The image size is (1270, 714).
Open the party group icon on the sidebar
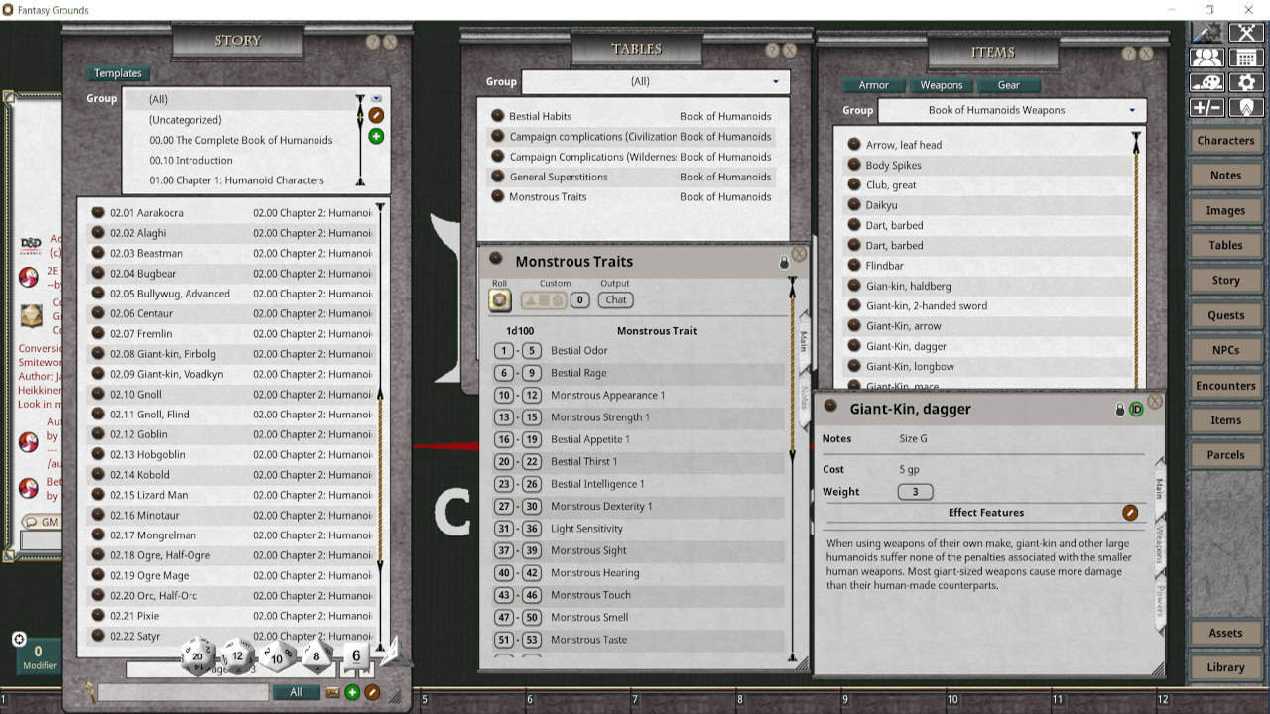tap(1206, 57)
